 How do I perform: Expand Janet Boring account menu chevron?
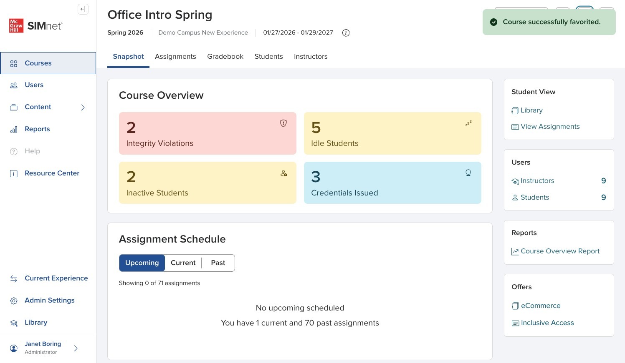(x=76, y=348)
